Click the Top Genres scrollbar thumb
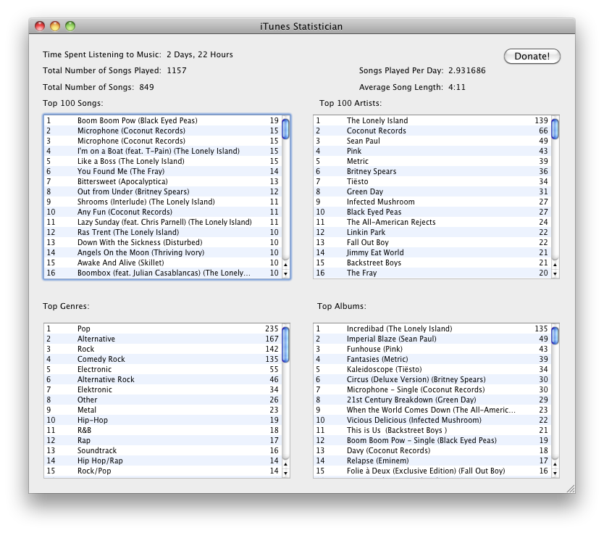Viewport: 604px width, 533px height. point(285,344)
